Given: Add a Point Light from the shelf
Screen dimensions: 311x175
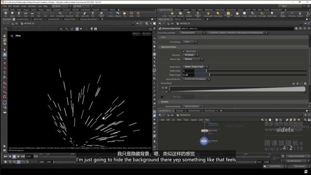Looking at the screenshot, I should (172, 14).
